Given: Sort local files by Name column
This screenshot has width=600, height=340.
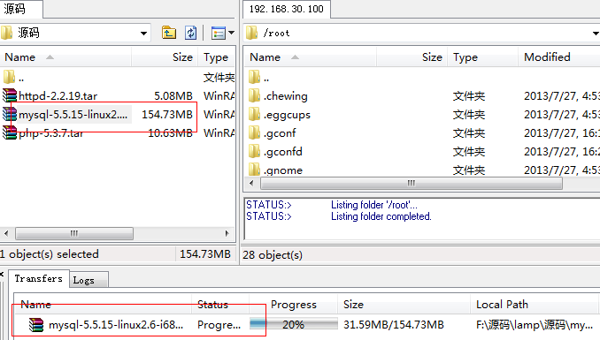Looking at the screenshot, I should pyautogui.click(x=65, y=57).
